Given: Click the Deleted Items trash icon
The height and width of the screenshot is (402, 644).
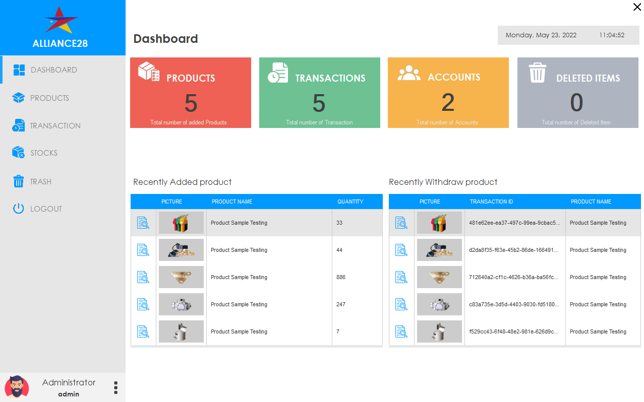Looking at the screenshot, I should (537, 72).
